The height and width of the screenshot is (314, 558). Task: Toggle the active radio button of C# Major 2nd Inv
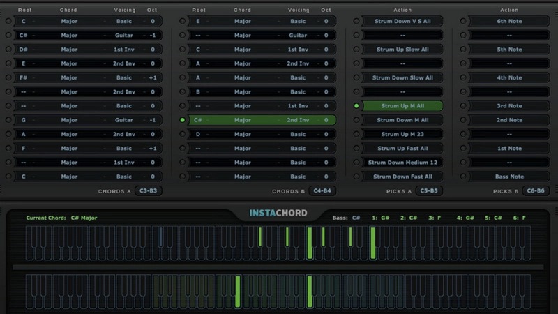coord(182,120)
